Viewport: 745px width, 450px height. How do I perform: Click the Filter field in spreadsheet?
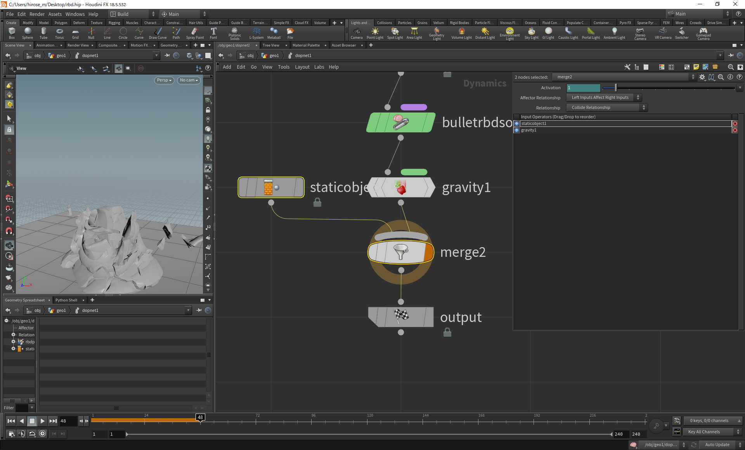[x=22, y=408]
